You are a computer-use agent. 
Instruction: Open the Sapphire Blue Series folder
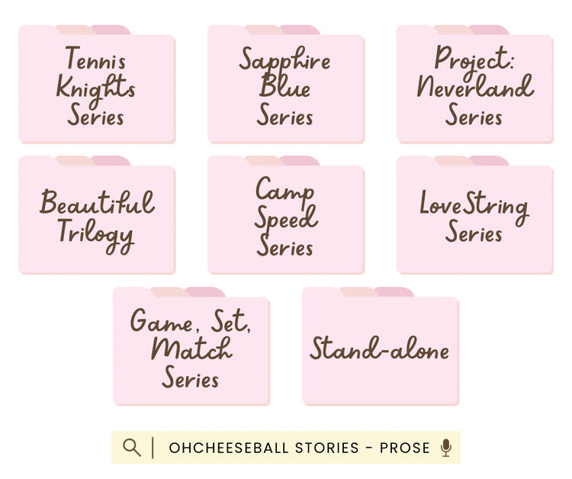coord(286,88)
